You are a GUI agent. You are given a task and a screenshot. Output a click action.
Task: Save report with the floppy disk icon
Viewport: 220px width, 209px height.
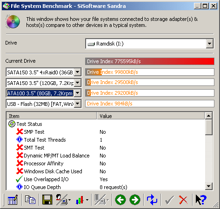point(47,200)
